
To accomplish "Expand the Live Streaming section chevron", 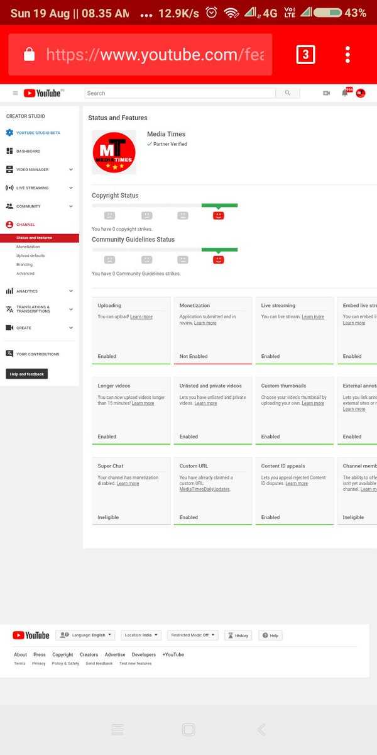I will click(71, 187).
